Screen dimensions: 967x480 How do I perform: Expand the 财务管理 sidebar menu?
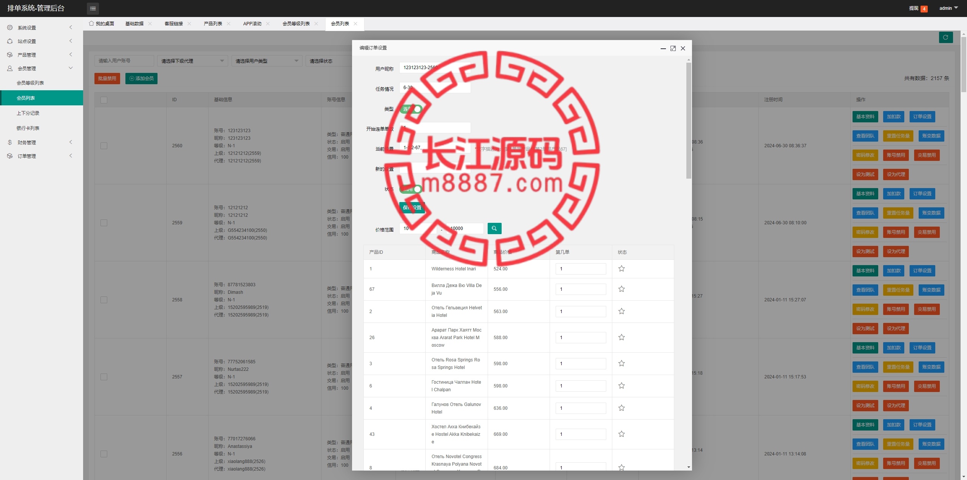click(x=42, y=142)
